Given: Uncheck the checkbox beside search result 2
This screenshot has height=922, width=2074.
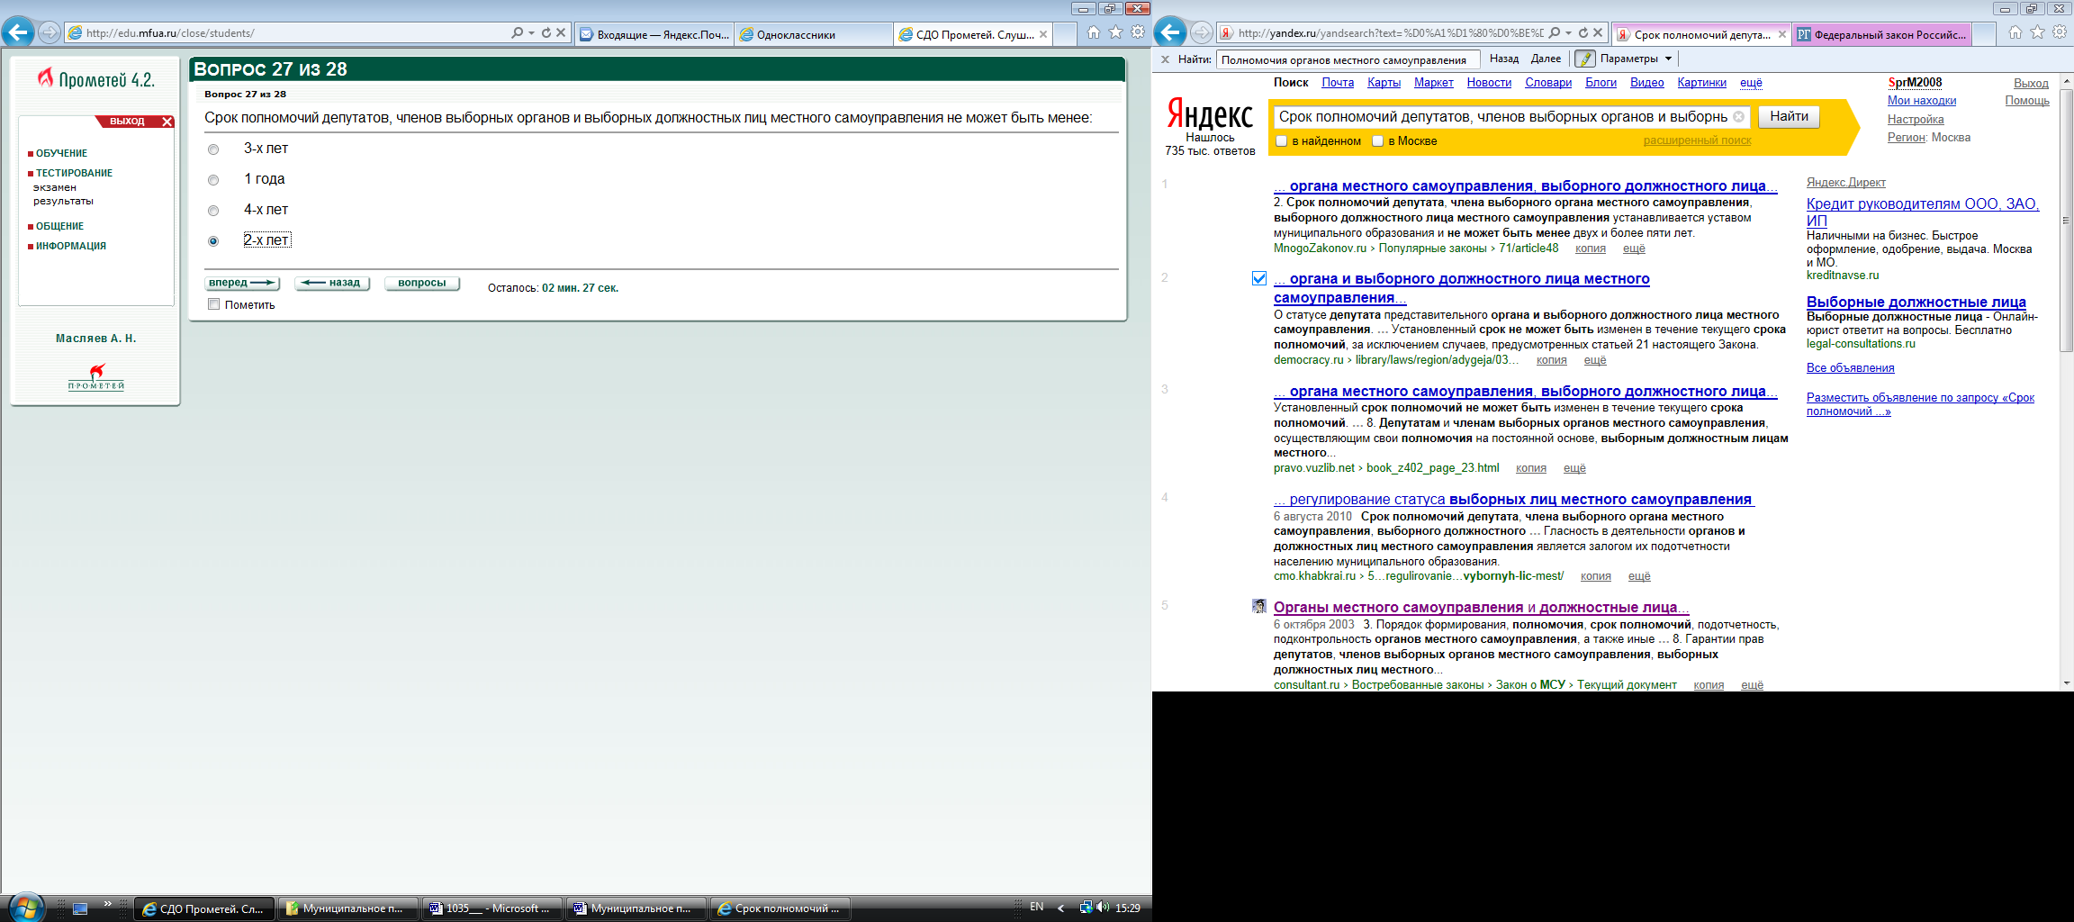Looking at the screenshot, I should (1259, 279).
